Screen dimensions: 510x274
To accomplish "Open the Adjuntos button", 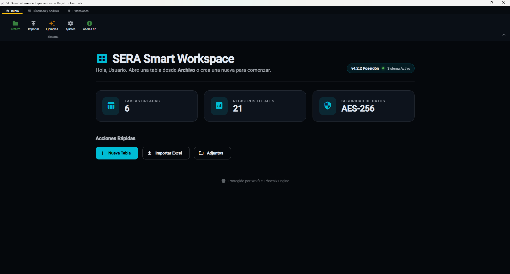I will click(x=212, y=153).
